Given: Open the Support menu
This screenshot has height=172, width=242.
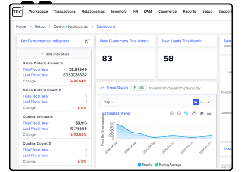Looking at the screenshot, I should (225, 11).
